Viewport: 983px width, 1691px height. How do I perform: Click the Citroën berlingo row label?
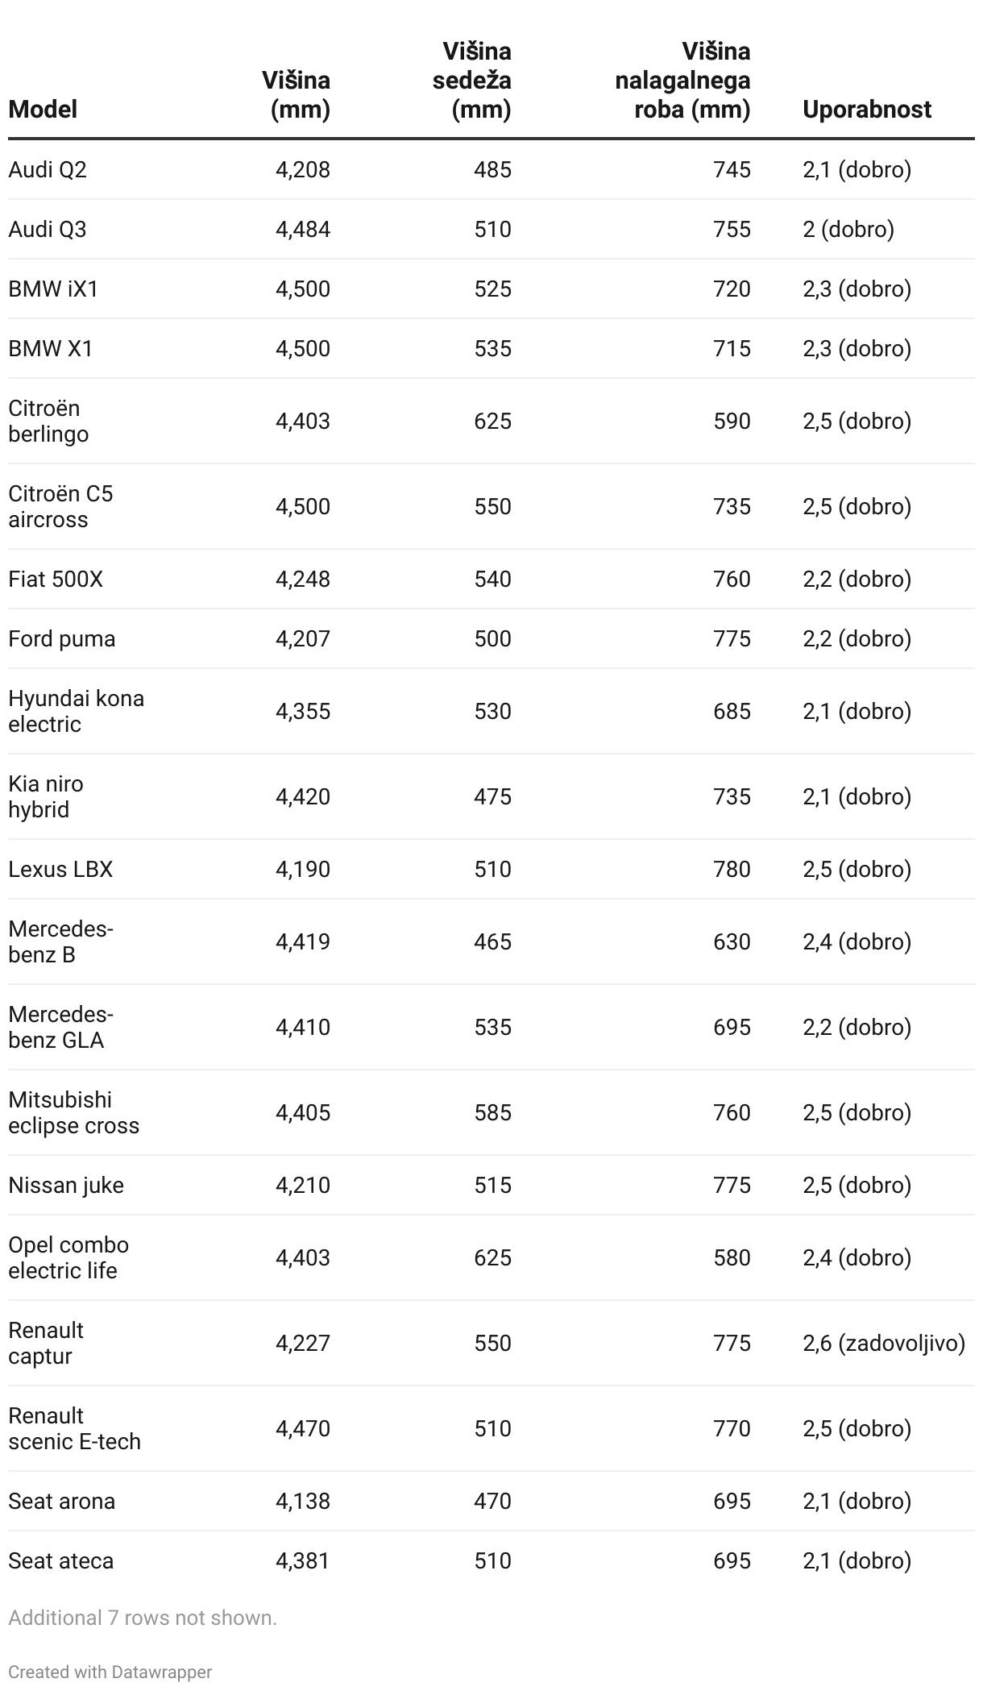(x=48, y=421)
